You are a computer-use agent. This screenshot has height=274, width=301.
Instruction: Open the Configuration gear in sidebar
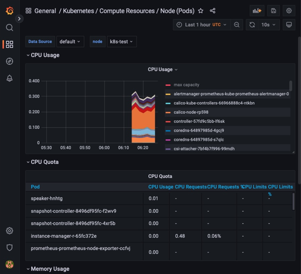coord(10,231)
